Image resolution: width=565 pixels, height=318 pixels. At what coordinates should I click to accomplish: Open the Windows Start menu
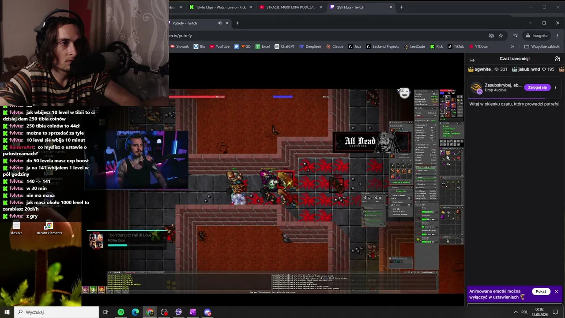(x=7, y=312)
